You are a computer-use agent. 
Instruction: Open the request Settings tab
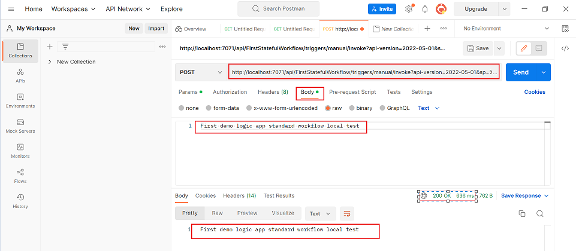422,92
